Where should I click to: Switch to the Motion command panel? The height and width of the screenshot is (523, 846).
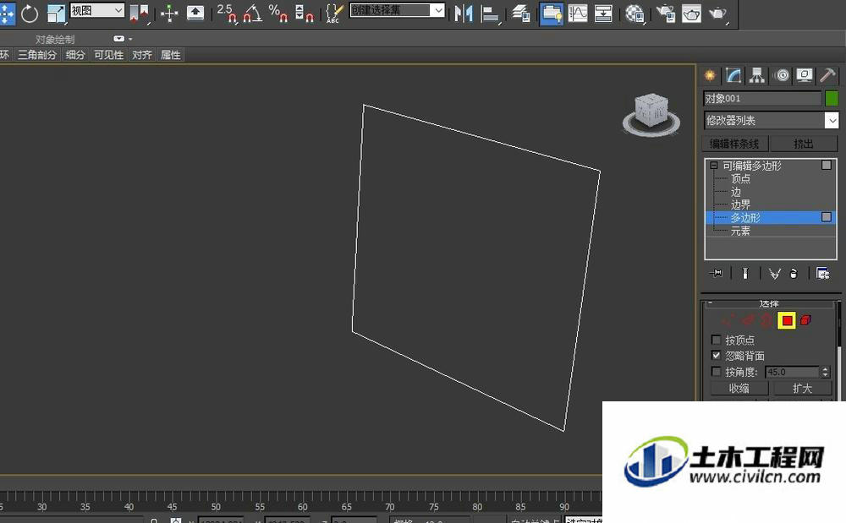click(x=781, y=75)
